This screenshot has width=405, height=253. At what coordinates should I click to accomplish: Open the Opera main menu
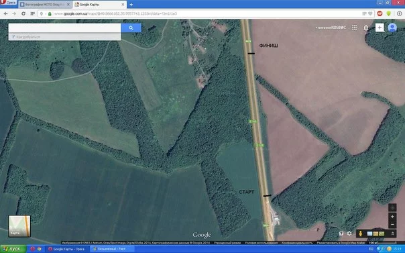(x=8, y=3)
